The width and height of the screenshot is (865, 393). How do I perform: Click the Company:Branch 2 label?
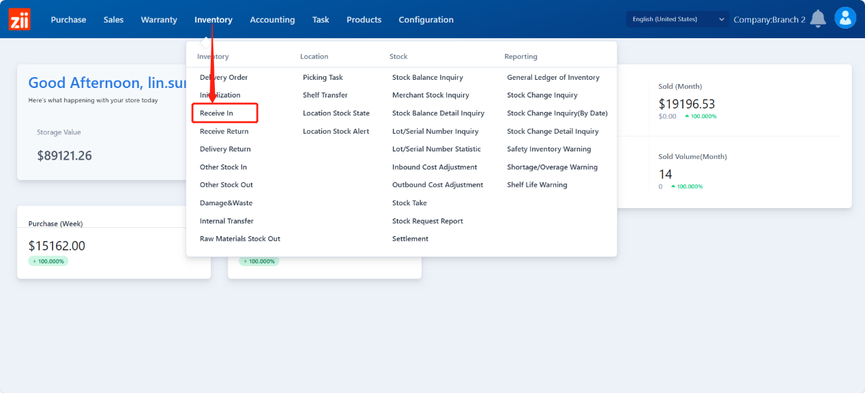click(769, 20)
